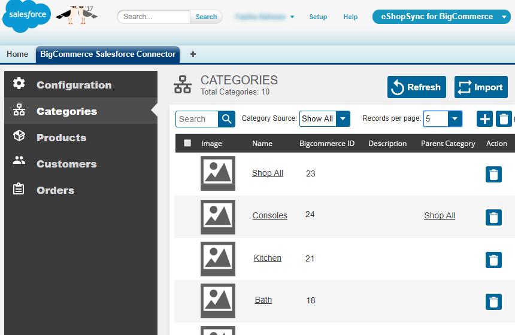Click the category search input field
Viewport: 515px width, 335px height.
point(197,119)
